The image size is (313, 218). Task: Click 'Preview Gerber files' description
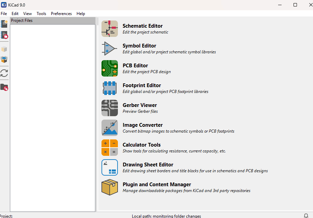140,111
